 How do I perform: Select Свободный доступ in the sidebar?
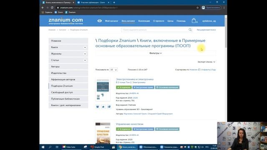click(x=68, y=92)
